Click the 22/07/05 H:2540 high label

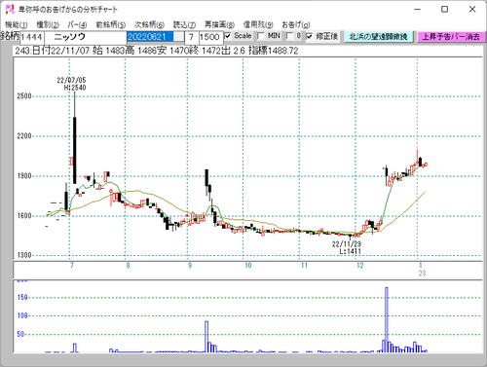click(71, 84)
